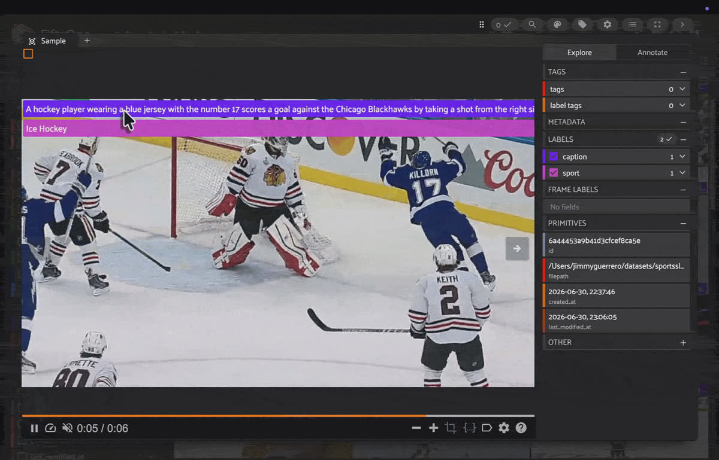Collapse the PRIMITIVES section
Image resolution: width=719 pixels, height=460 pixels.
tap(683, 223)
